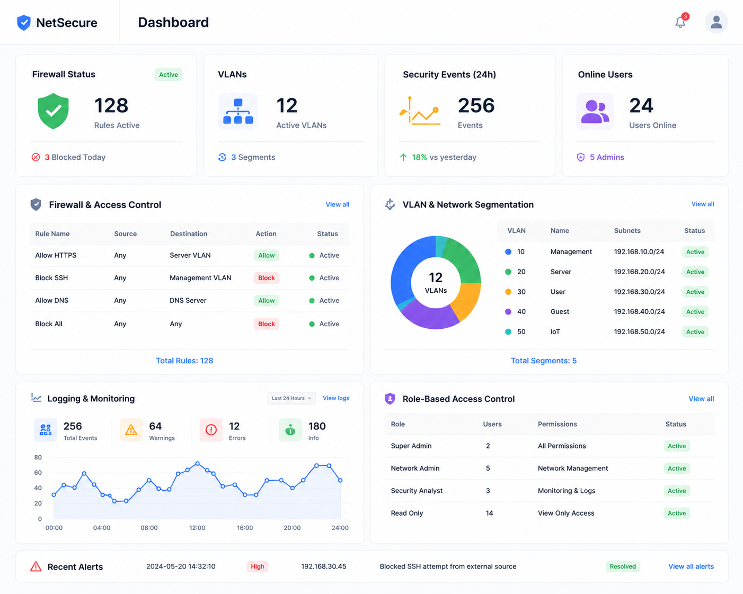
Task: Click the Recent Alerts warning icon
Action: pyautogui.click(x=36, y=566)
